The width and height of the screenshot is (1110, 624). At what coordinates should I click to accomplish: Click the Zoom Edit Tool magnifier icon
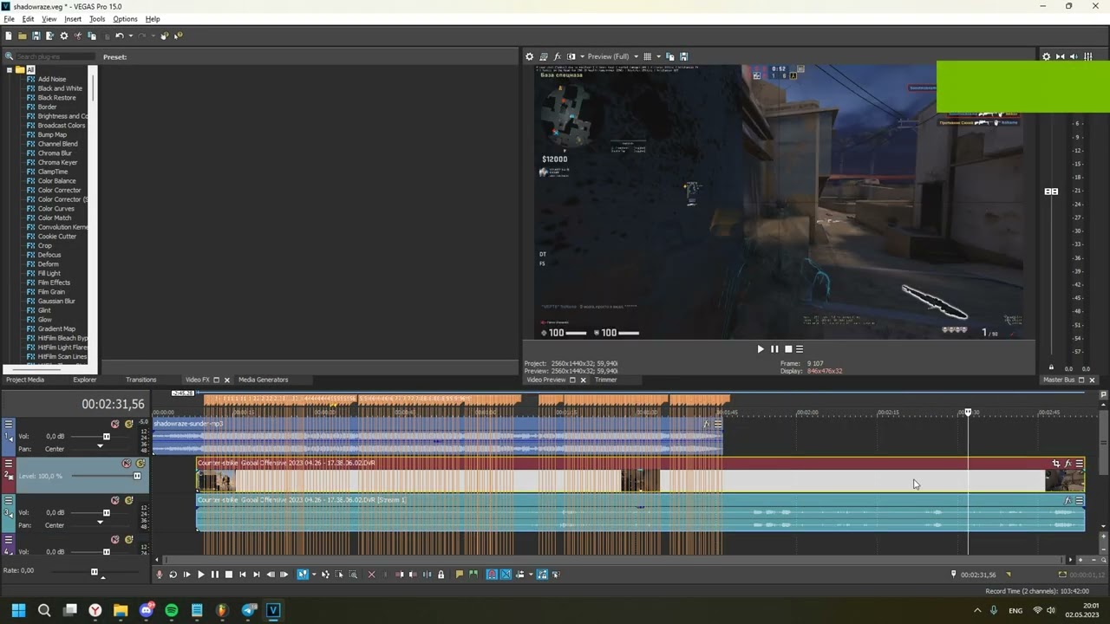[x=353, y=575]
